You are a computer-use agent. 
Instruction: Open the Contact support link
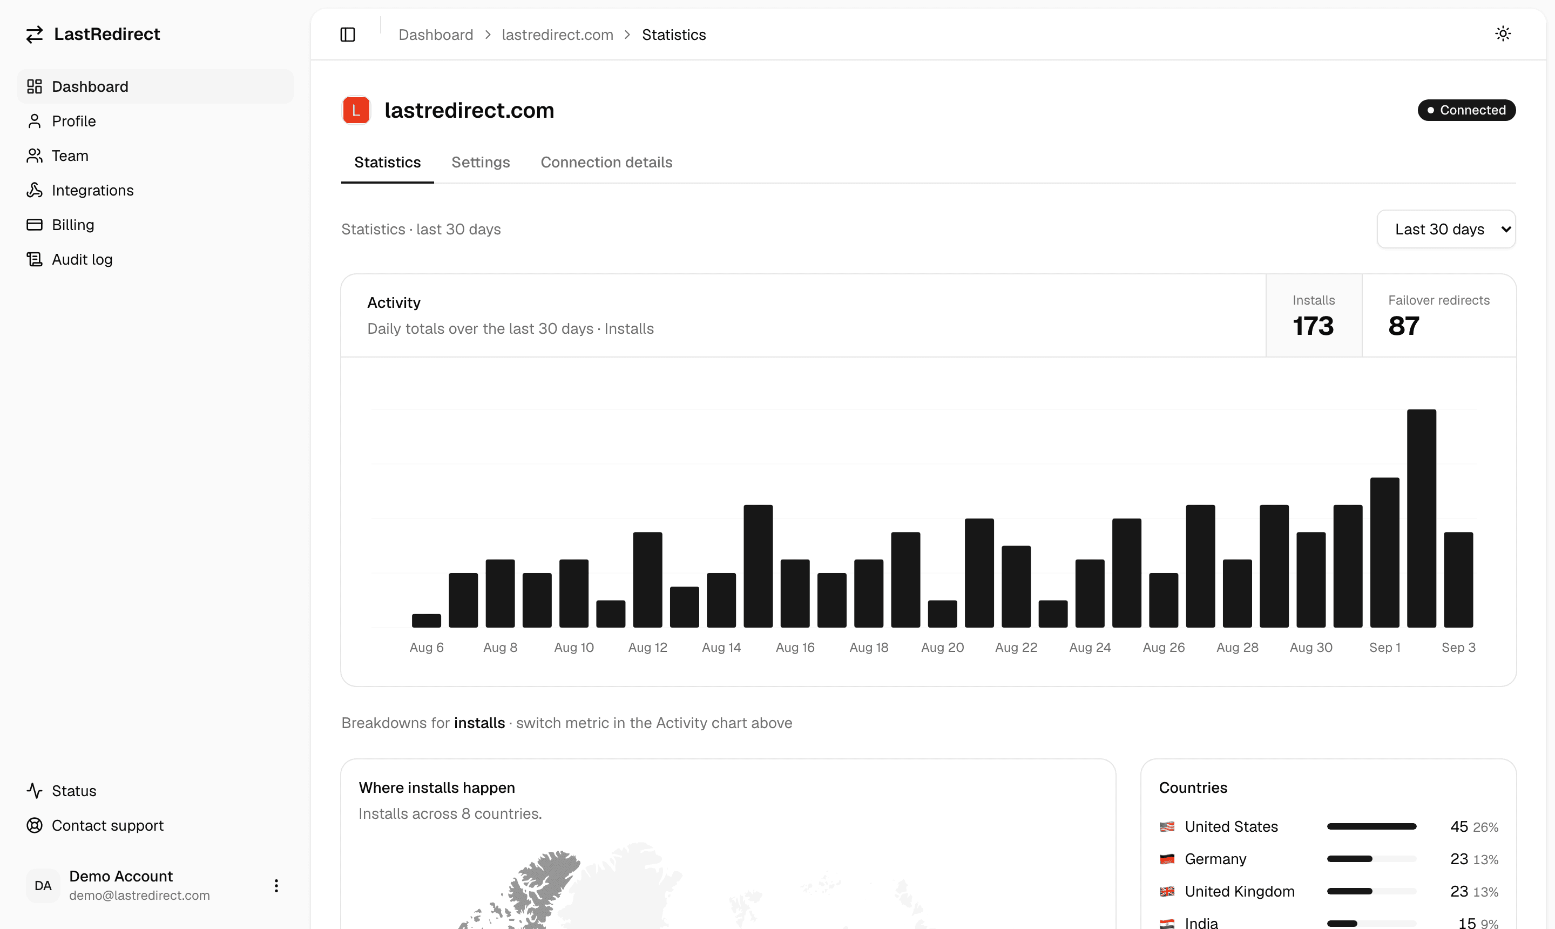pos(155,825)
